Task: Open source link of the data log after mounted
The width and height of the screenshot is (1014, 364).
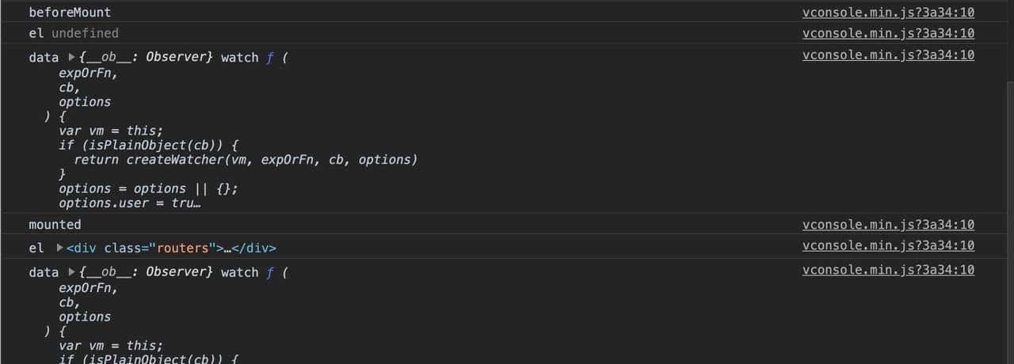Action: [x=888, y=270]
